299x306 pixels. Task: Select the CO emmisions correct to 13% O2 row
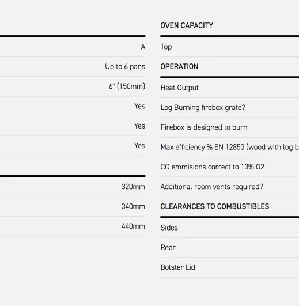tap(229, 167)
